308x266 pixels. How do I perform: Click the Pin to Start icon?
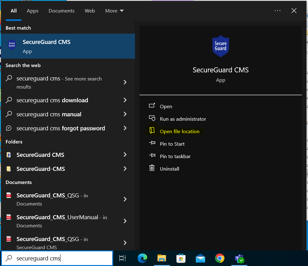click(152, 143)
